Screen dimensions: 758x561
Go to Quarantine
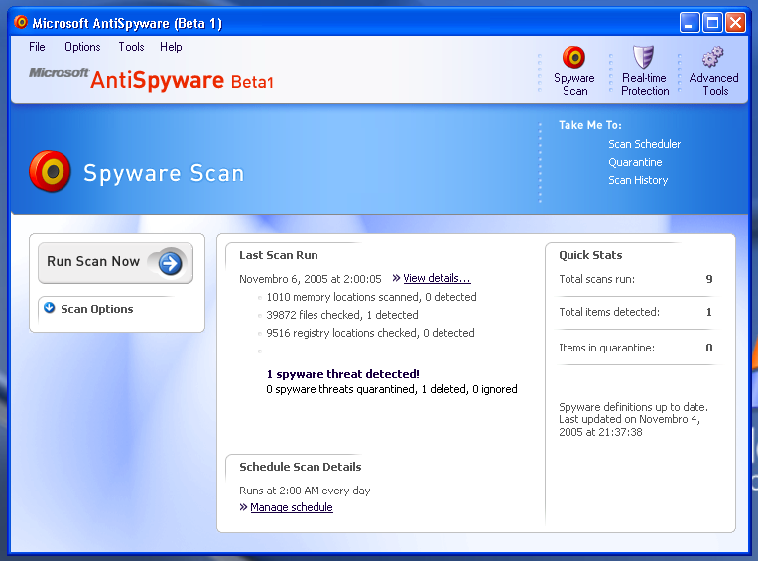(x=635, y=162)
